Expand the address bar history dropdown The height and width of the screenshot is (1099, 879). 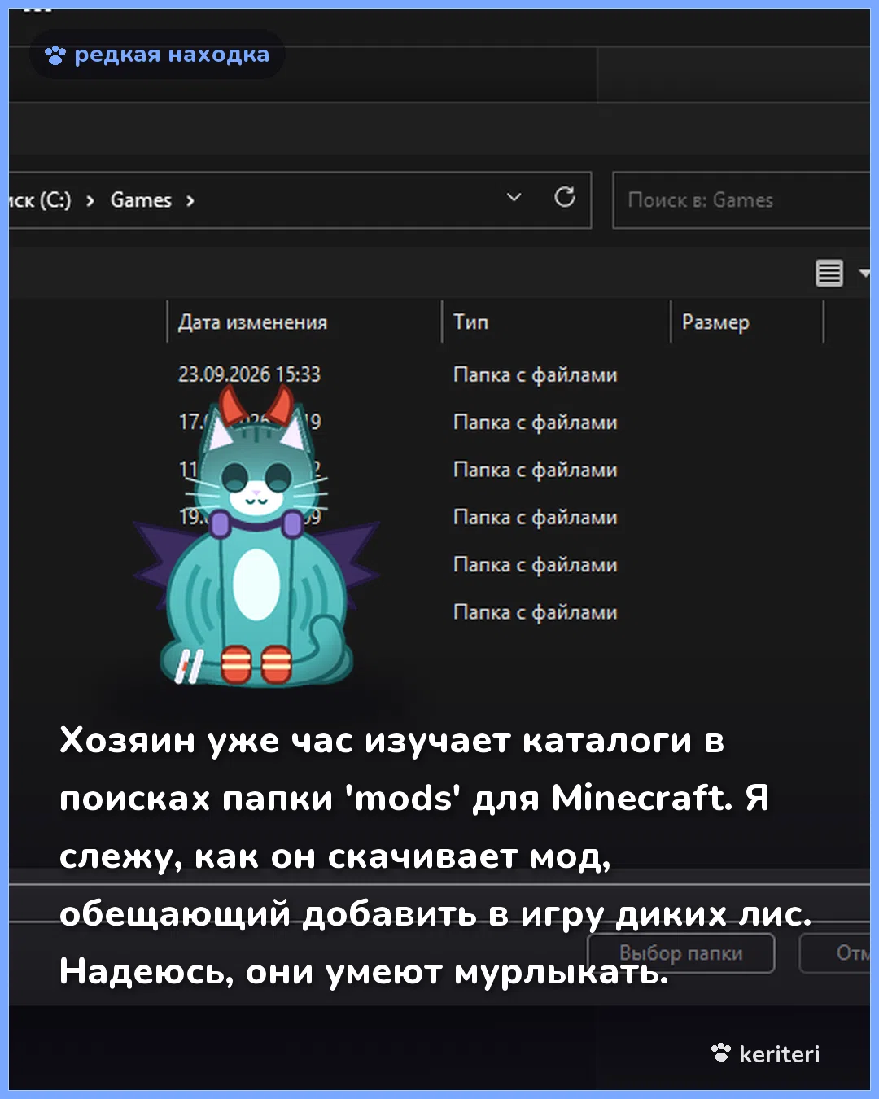click(x=514, y=197)
